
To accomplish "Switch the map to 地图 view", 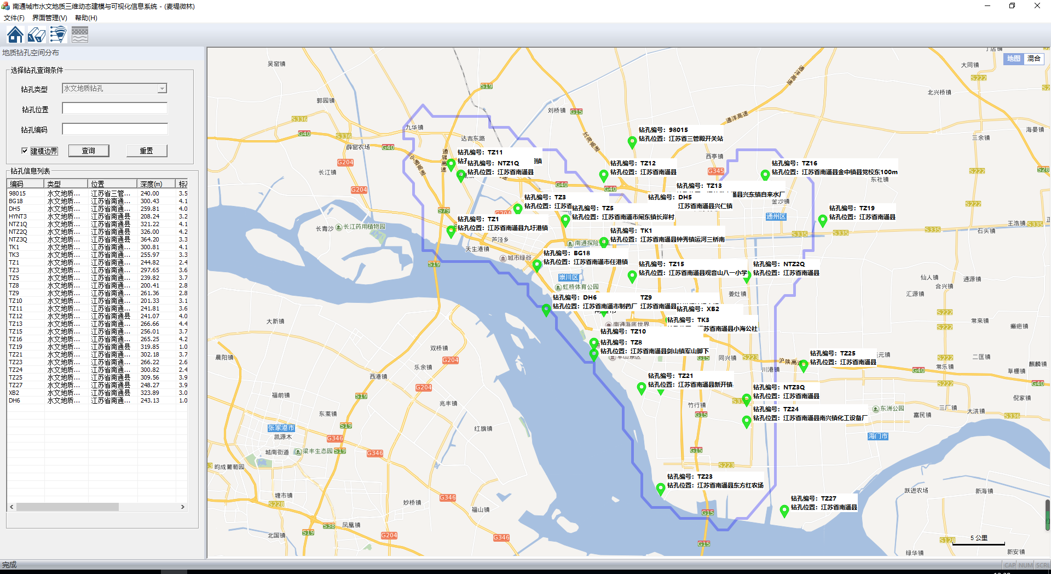I will (1014, 59).
